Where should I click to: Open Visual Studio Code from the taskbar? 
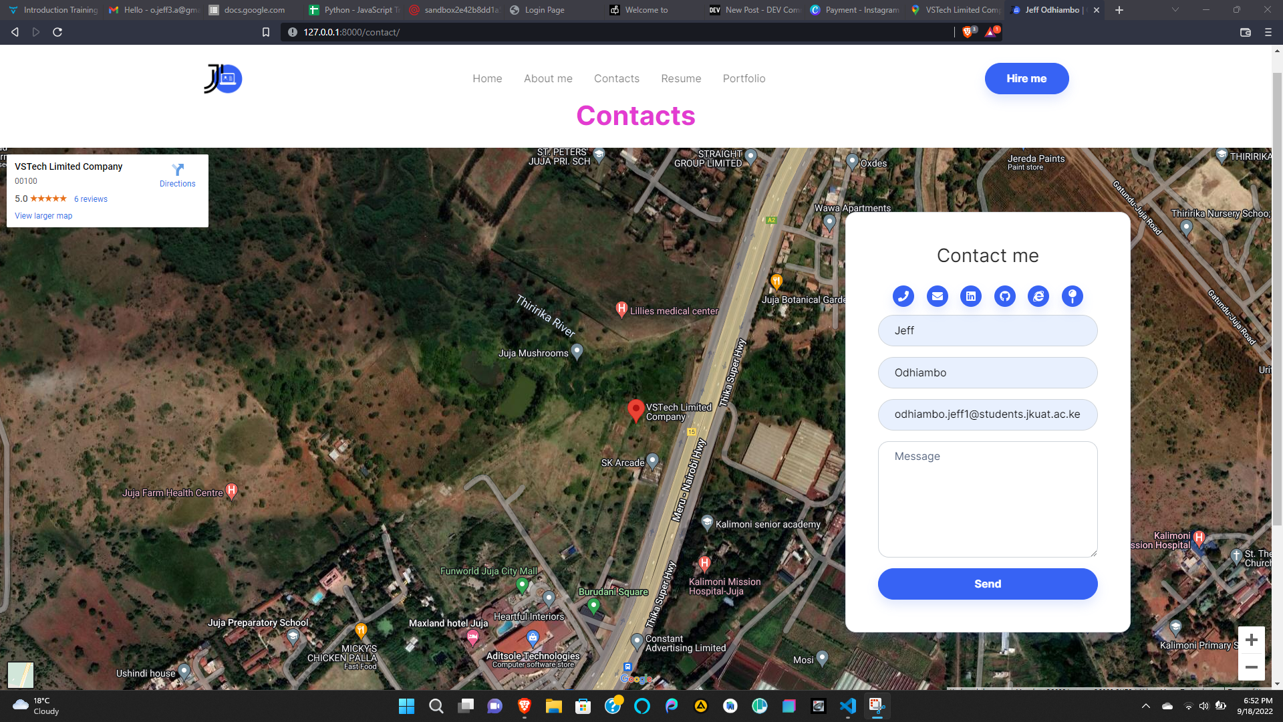(x=847, y=707)
